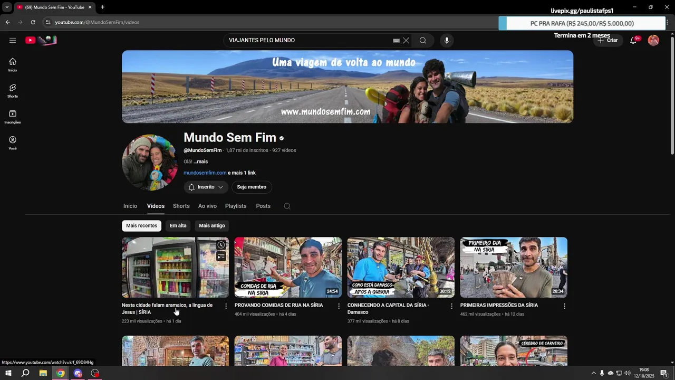Screen dimensions: 675x380
Task: Open the Posts tab
Action: (263, 206)
